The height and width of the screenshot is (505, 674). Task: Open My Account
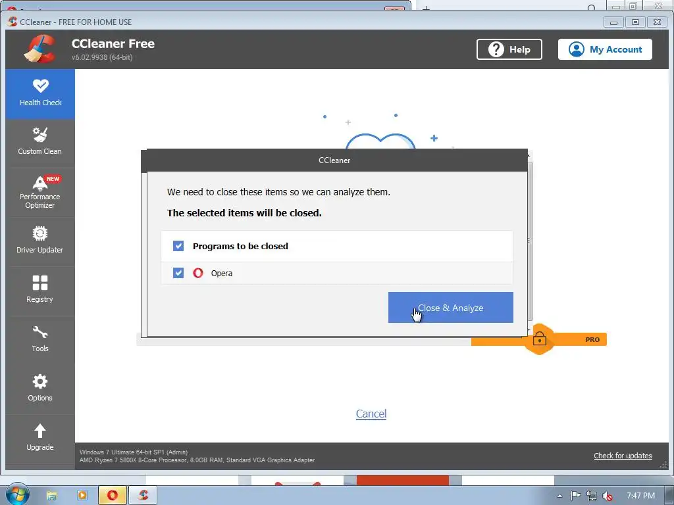(x=605, y=49)
